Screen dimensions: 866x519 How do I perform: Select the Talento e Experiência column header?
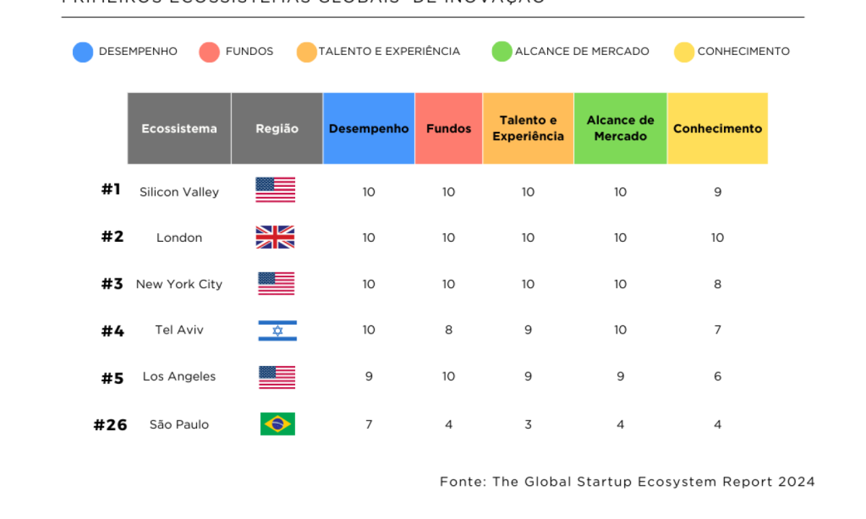(528, 128)
